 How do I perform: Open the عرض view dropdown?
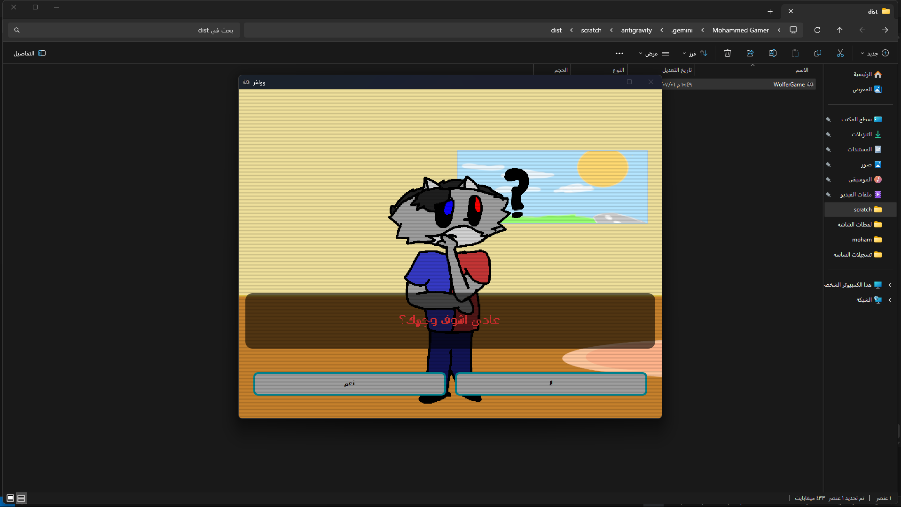pos(654,53)
